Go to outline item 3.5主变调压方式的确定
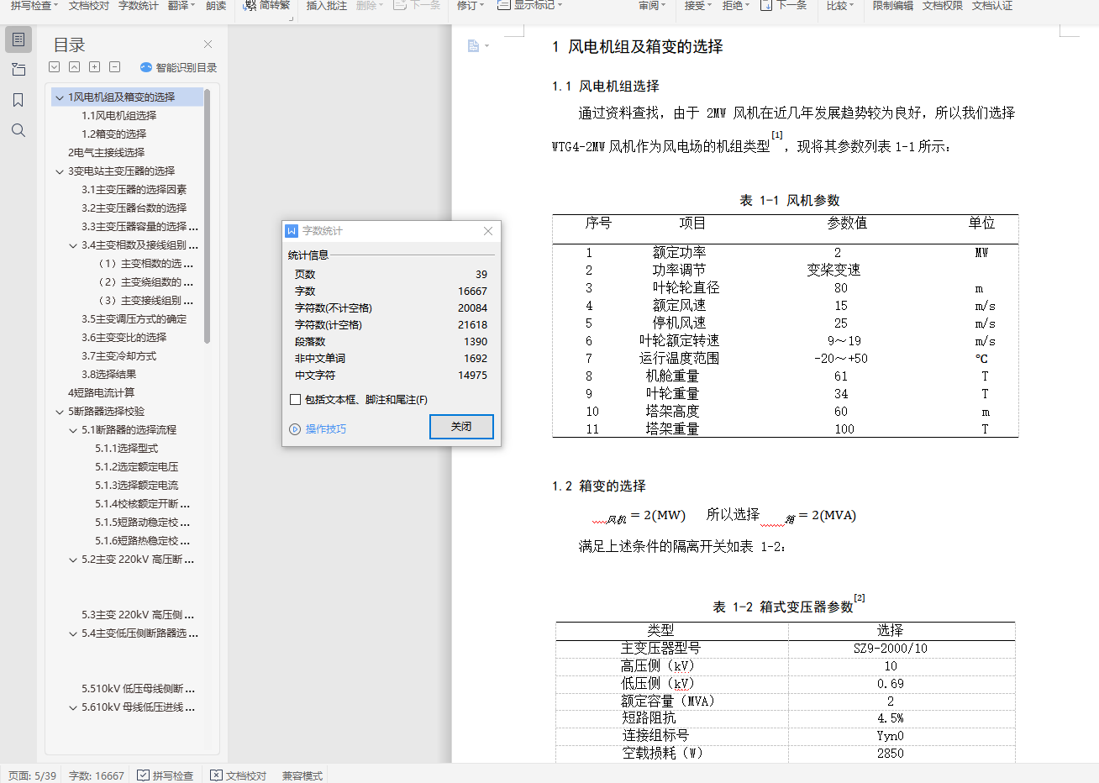The image size is (1099, 783). [x=134, y=319]
